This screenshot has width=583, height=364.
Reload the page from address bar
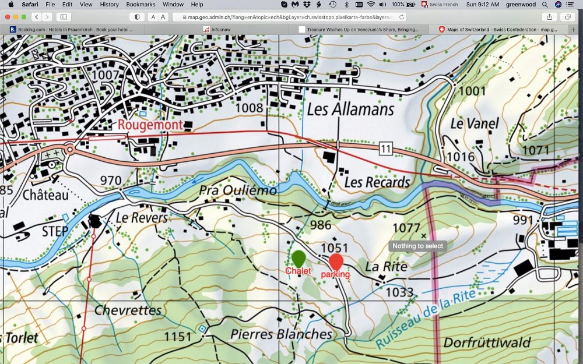click(402, 17)
